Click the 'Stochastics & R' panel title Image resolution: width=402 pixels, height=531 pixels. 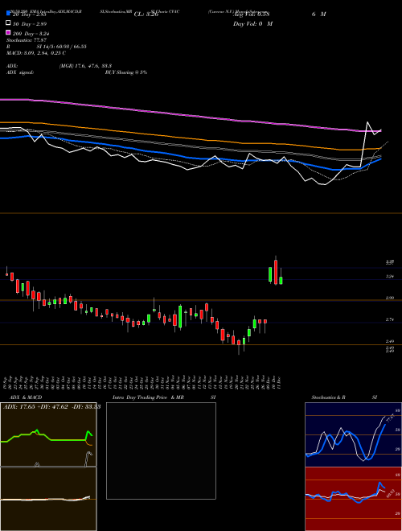(328, 397)
